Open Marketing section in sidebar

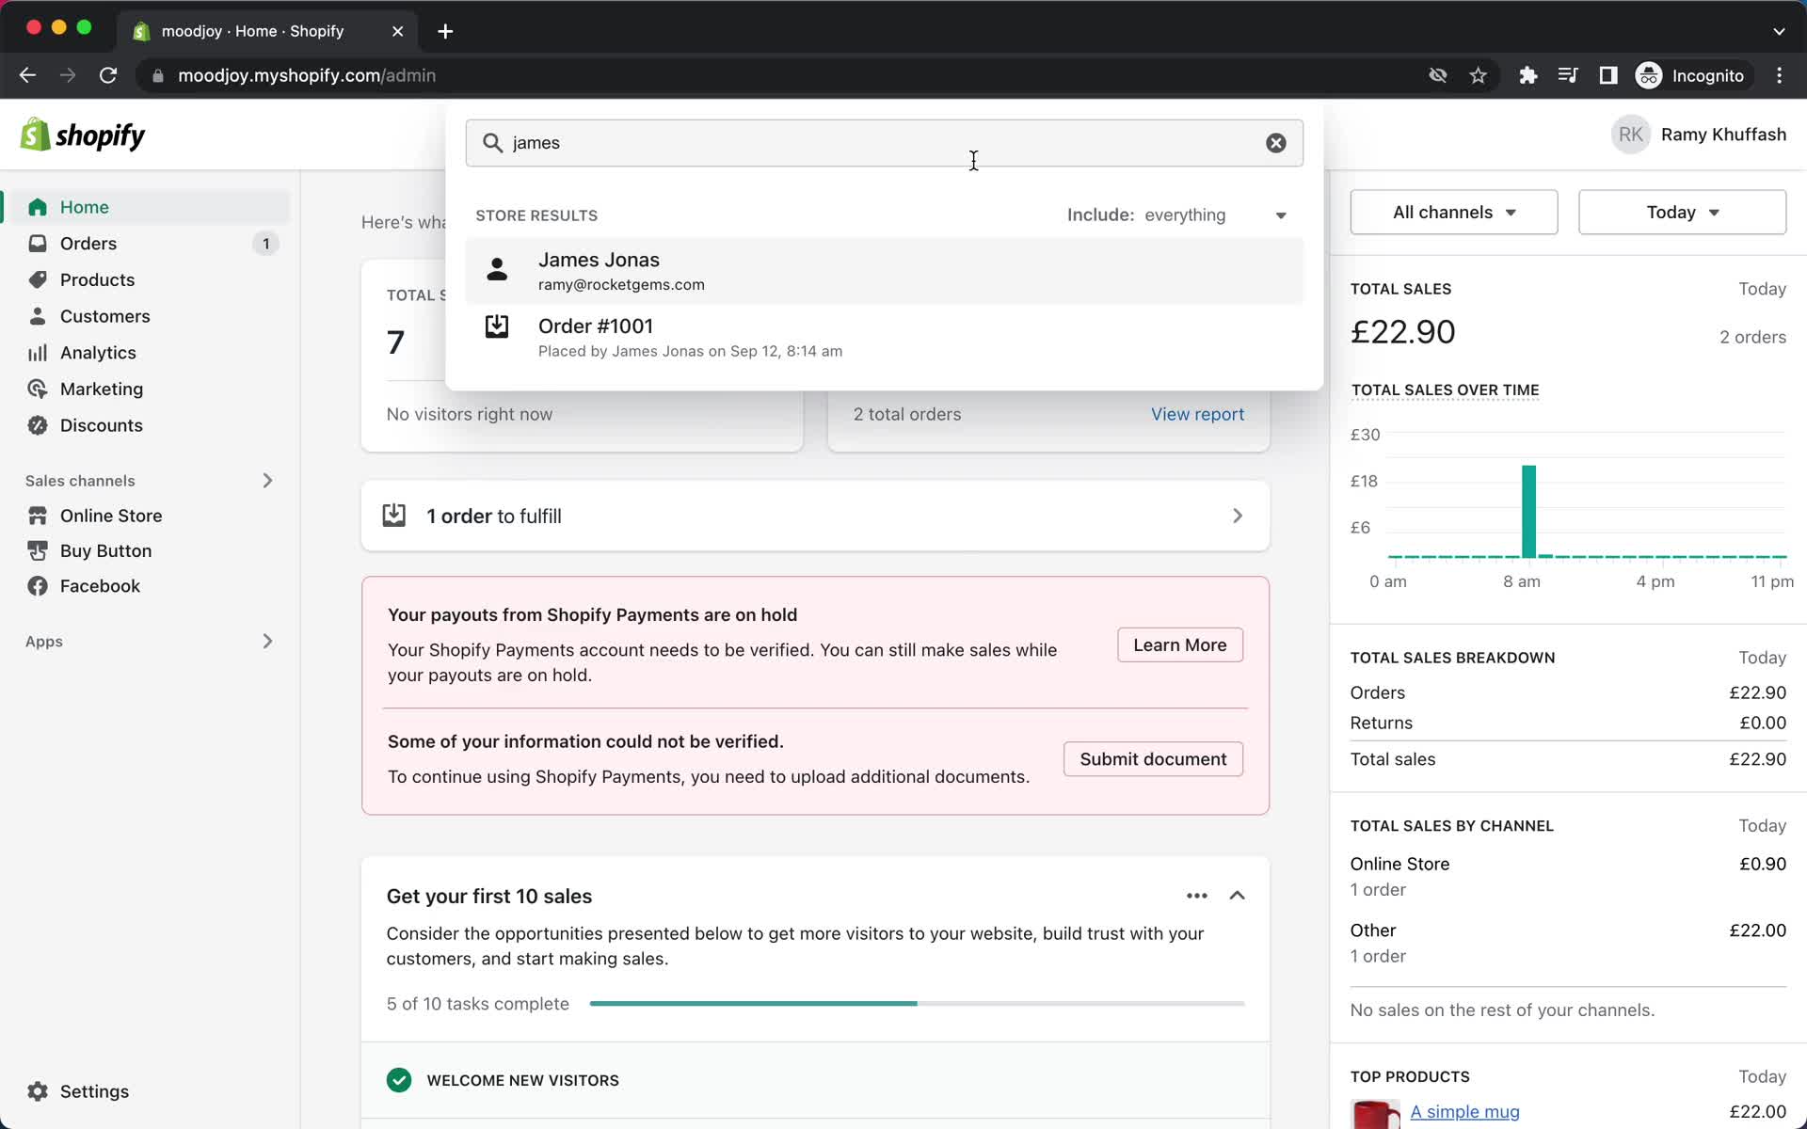click(x=102, y=388)
